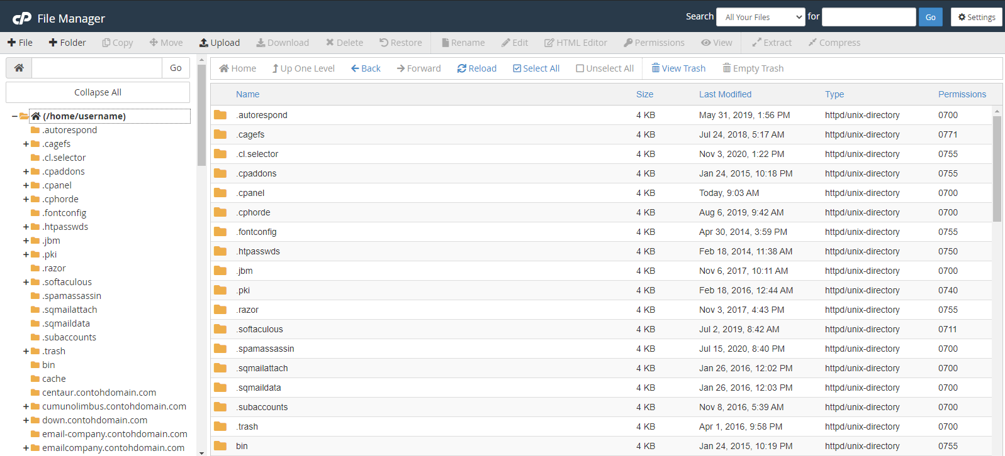Sort the list by Size column
This screenshot has height=456, width=1005.
(x=644, y=94)
